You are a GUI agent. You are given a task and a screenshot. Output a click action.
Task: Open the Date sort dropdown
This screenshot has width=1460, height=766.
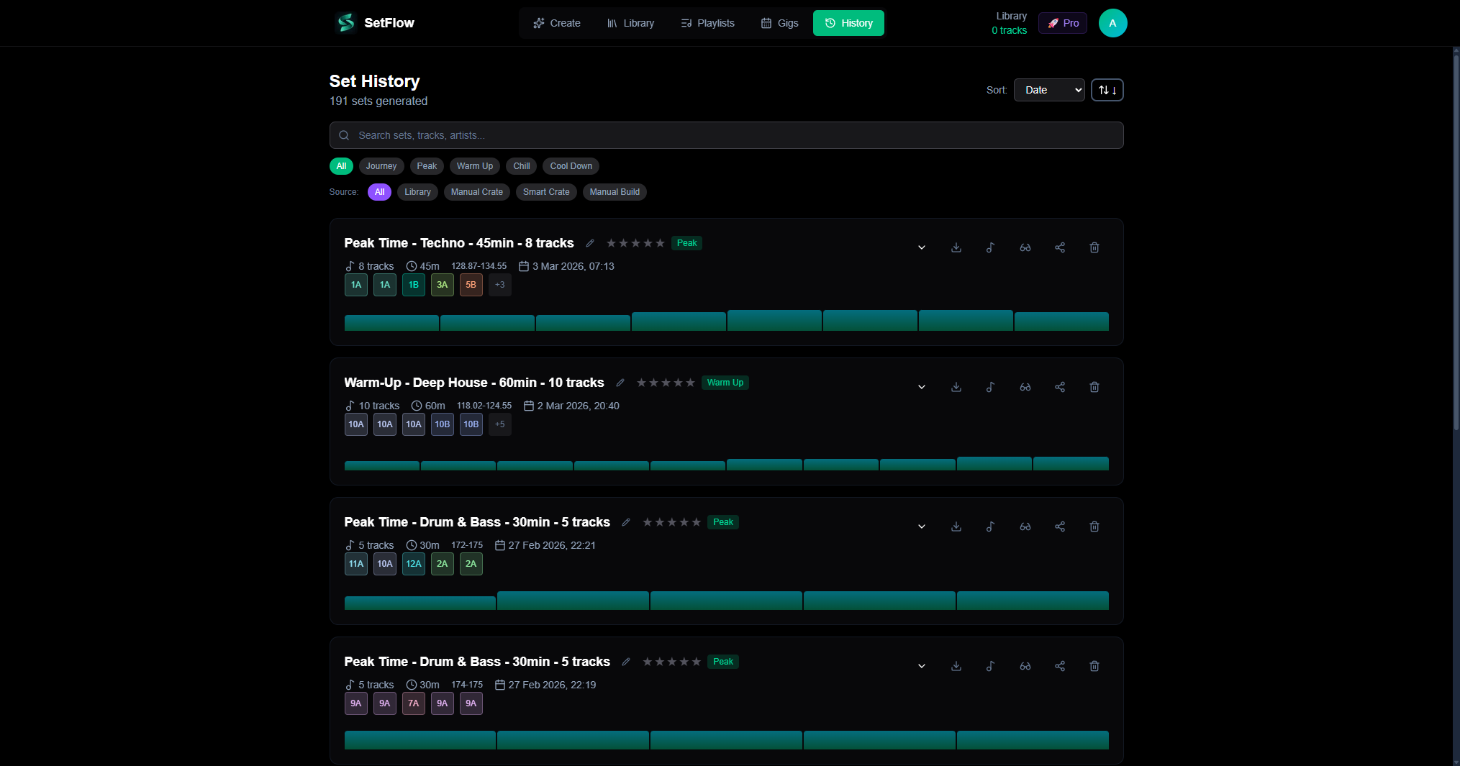click(1048, 90)
